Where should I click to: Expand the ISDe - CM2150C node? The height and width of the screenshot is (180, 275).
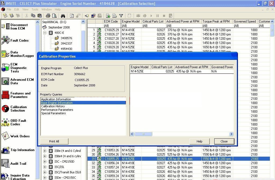tap(45, 178)
